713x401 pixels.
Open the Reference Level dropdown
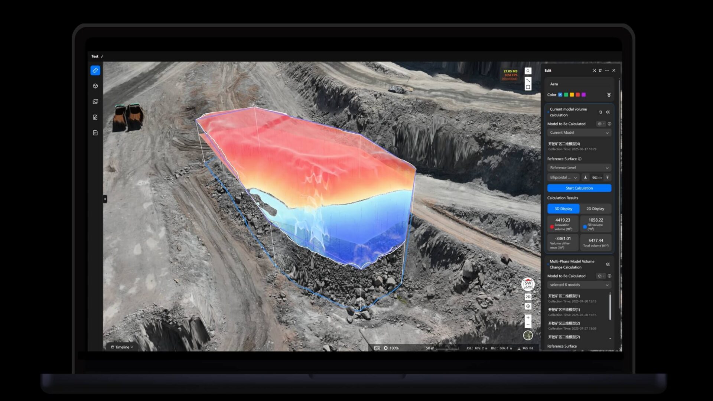coord(579,168)
